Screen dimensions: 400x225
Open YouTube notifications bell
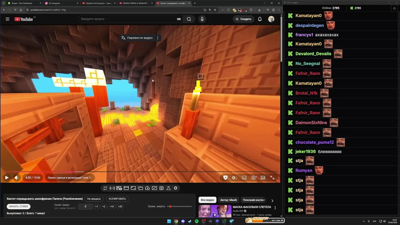point(260,19)
